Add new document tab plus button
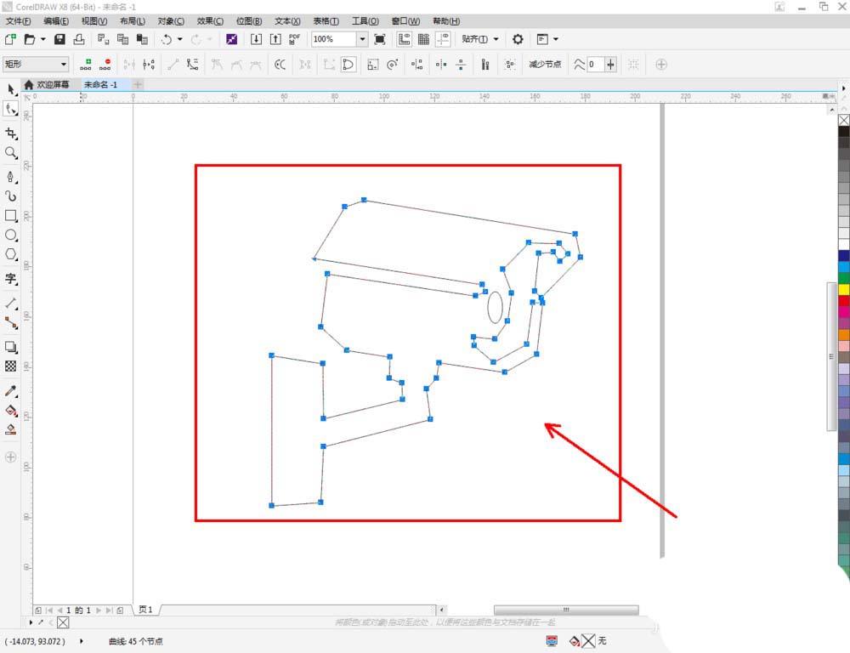850x653 pixels. [138, 85]
